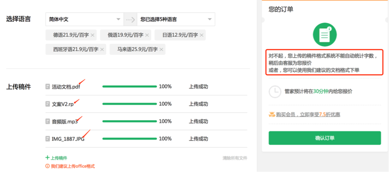389x172 pixels.
Task: Click the 上传稿件 add file link
Action: (59, 158)
